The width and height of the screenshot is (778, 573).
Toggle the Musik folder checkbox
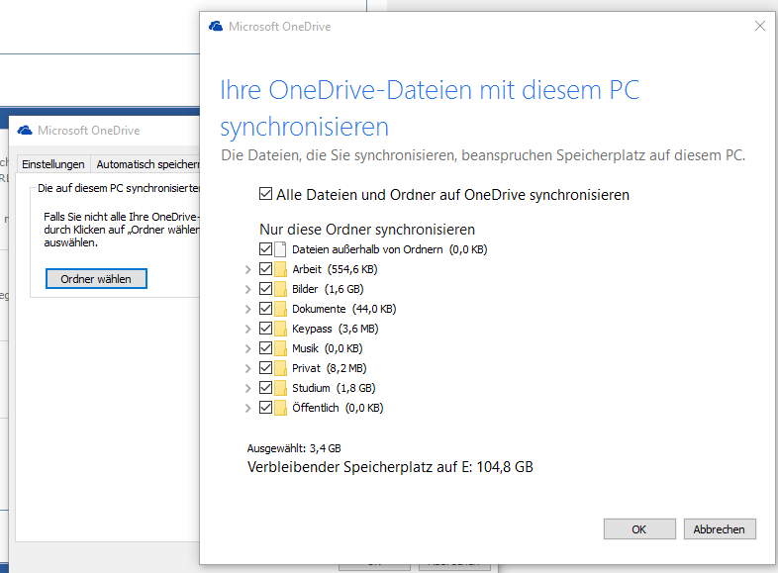point(265,348)
